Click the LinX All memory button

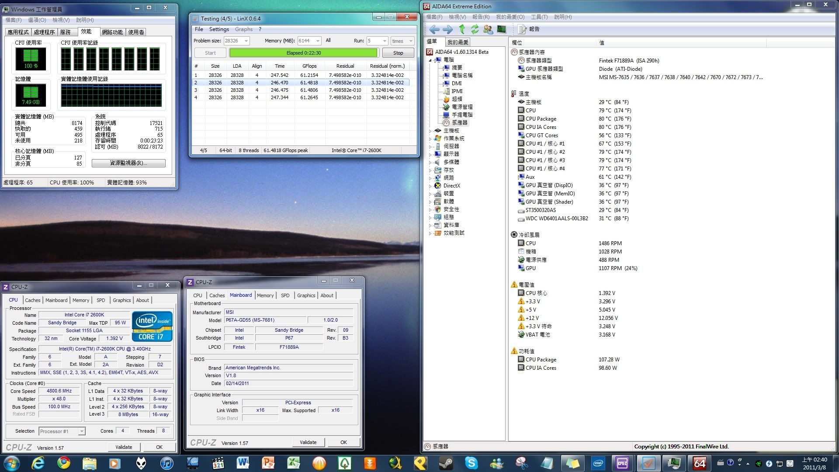point(328,41)
